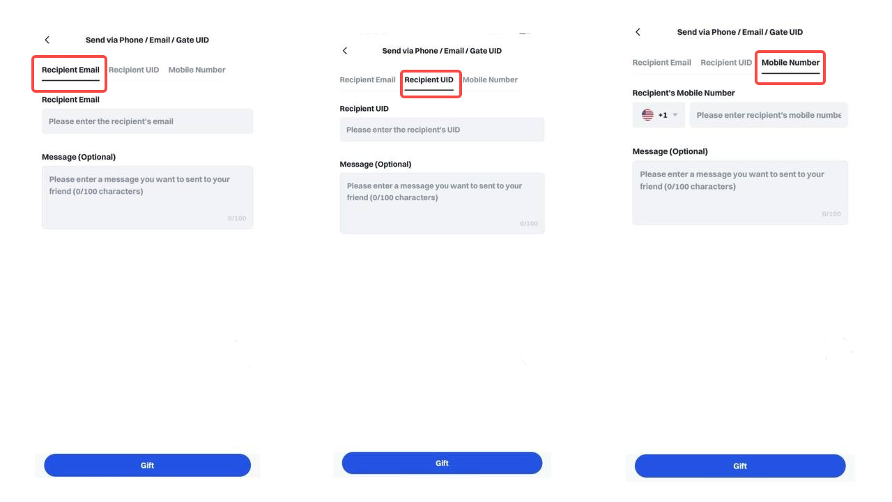Focus the message box on the UID screen
This screenshot has height=502, width=892.
tap(442, 203)
